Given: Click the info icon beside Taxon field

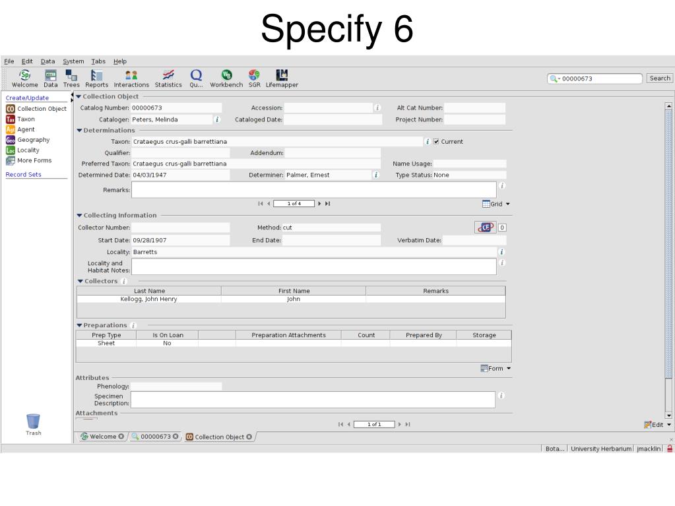Looking at the screenshot, I should (428, 141).
